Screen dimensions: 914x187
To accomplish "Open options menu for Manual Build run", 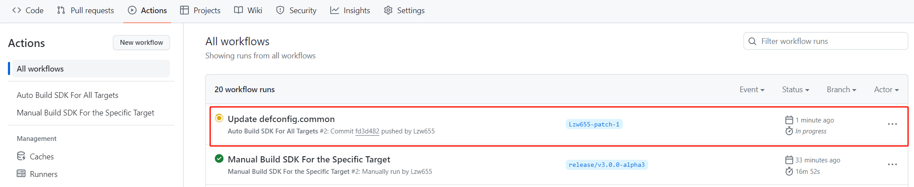I will (892, 165).
